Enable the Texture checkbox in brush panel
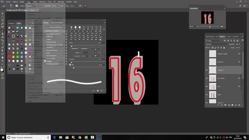249x140 pixels. pyautogui.click(x=45, y=39)
